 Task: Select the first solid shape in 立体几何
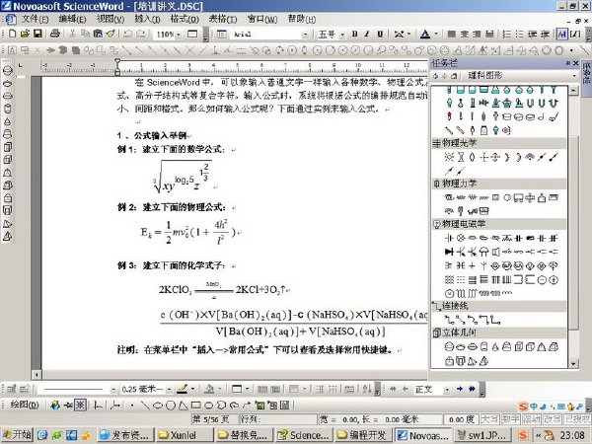pyautogui.click(x=449, y=347)
